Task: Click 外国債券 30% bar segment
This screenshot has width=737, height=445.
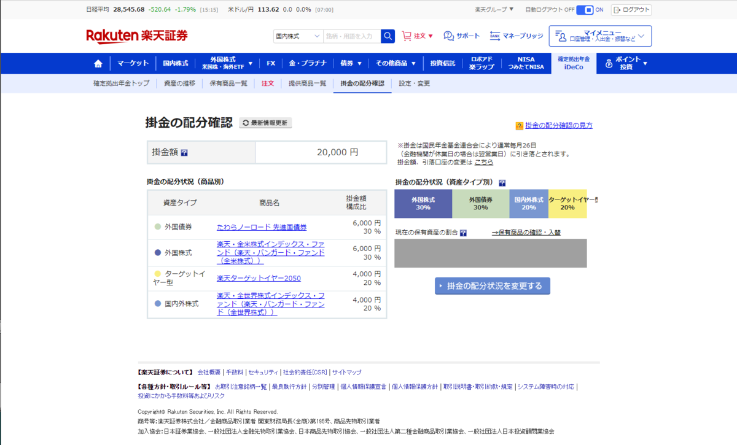Action: point(481,204)
